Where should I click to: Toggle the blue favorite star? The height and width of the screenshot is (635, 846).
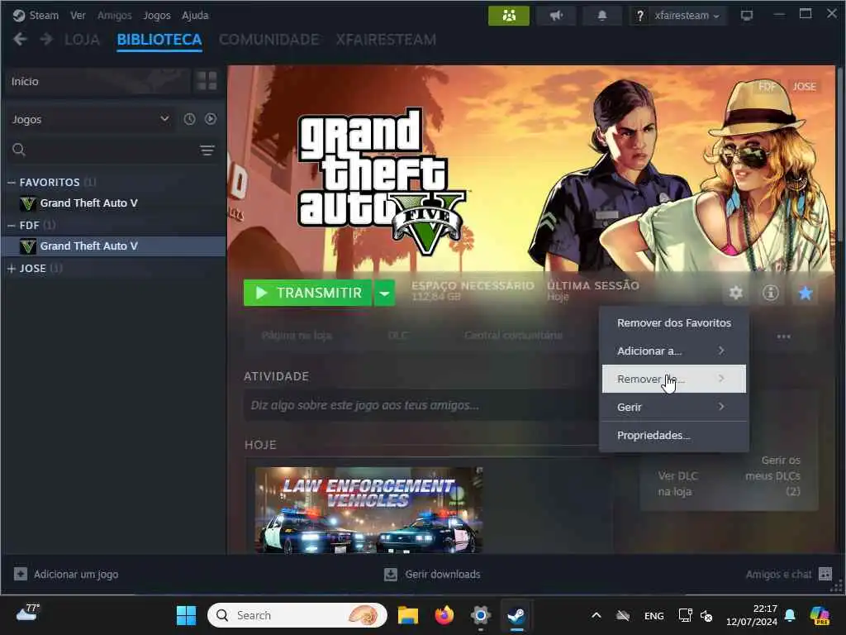pyautogui.click(x=805, y=293)
